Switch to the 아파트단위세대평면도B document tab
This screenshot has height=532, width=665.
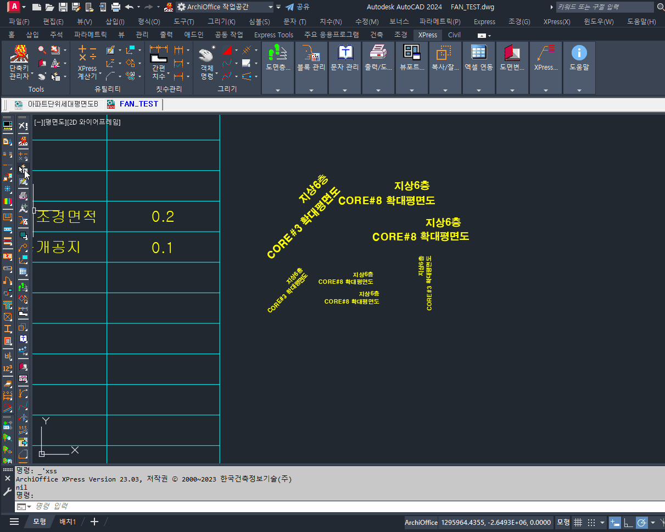click(x=57, y=104)
